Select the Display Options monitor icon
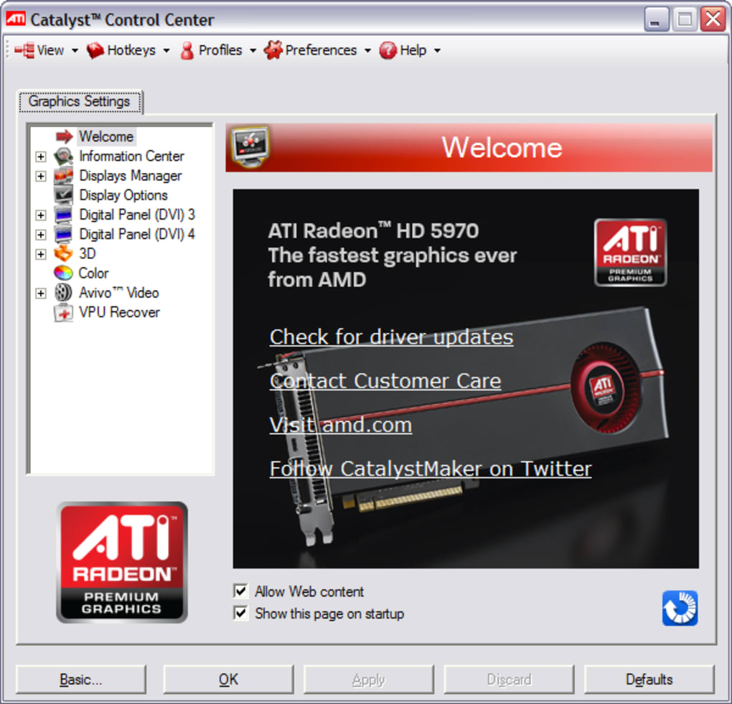 [x=63, y=196]
